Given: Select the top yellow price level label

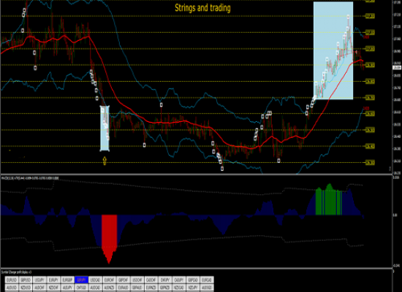Looking at the screenshot, I should 370,1.
